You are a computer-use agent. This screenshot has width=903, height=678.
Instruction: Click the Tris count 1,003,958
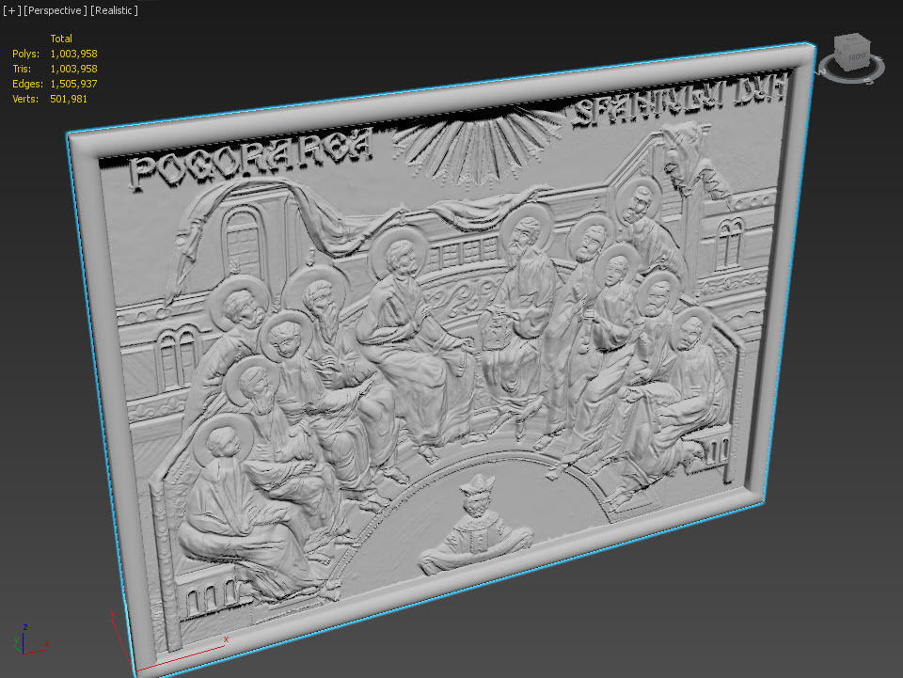[x=73, y=69]
